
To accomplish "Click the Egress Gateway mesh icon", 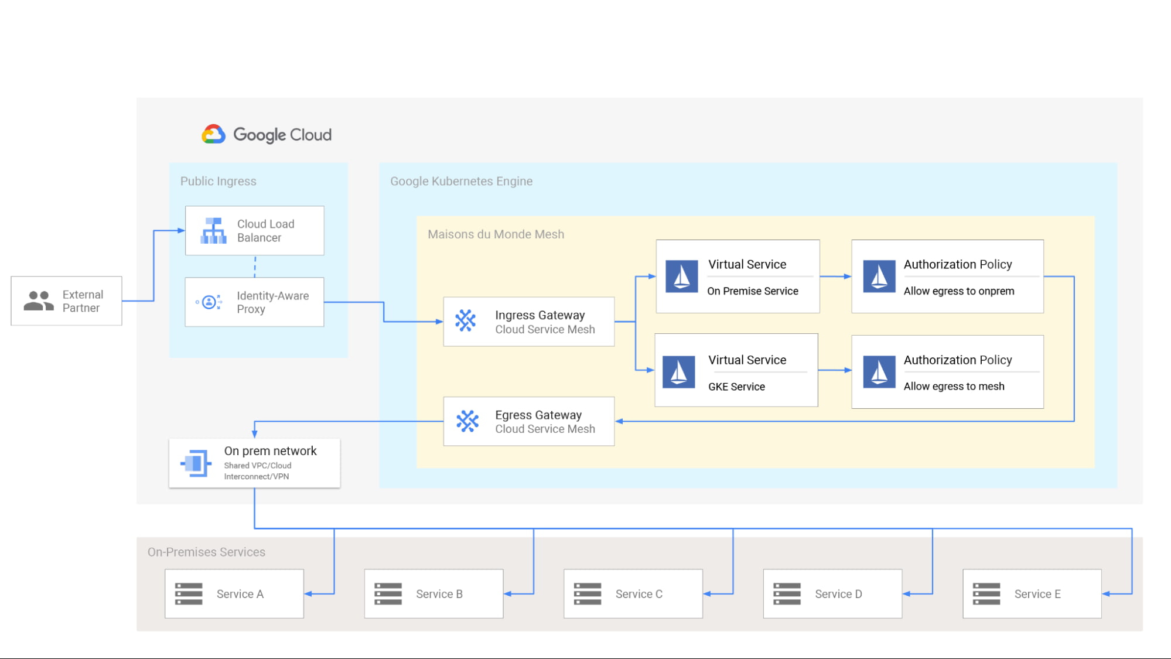I will click(x=467, y=421).
